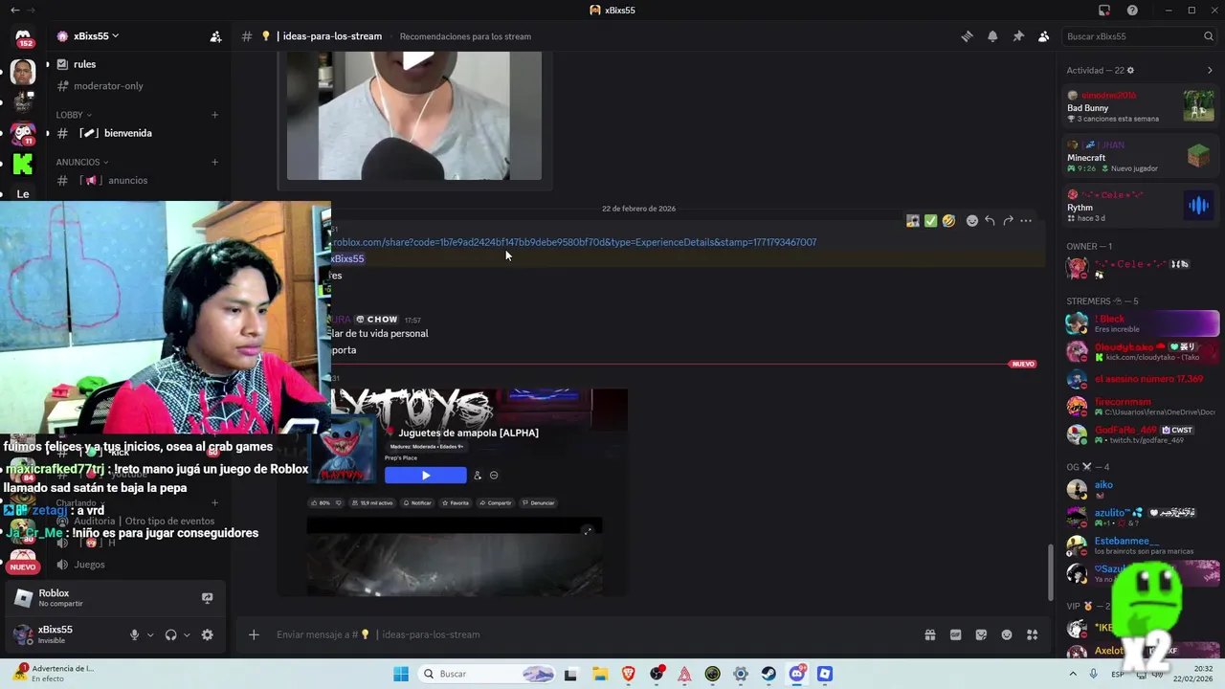Screen dimensions: 1225x689
Task: Click the invite people icon beside server name
Action: [215, 36]
